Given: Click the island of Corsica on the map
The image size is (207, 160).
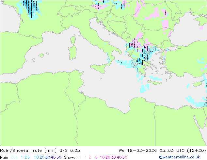Looking at the screenshot, I should click(73, 40).
